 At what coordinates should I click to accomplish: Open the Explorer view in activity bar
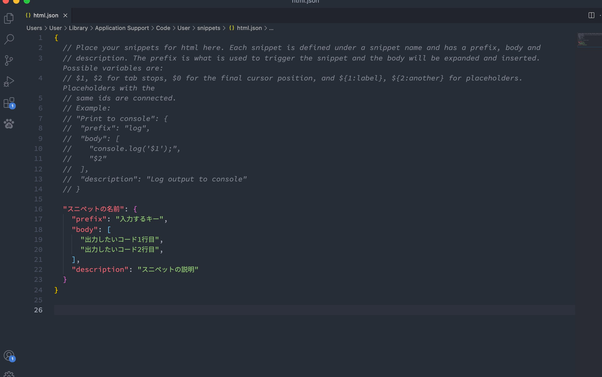9,18
